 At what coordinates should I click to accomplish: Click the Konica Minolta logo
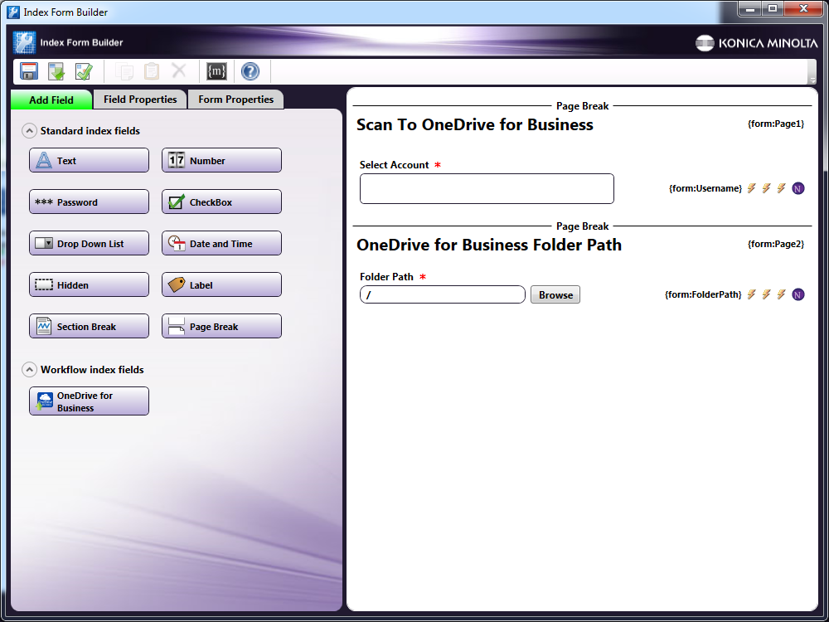[756, 43]
